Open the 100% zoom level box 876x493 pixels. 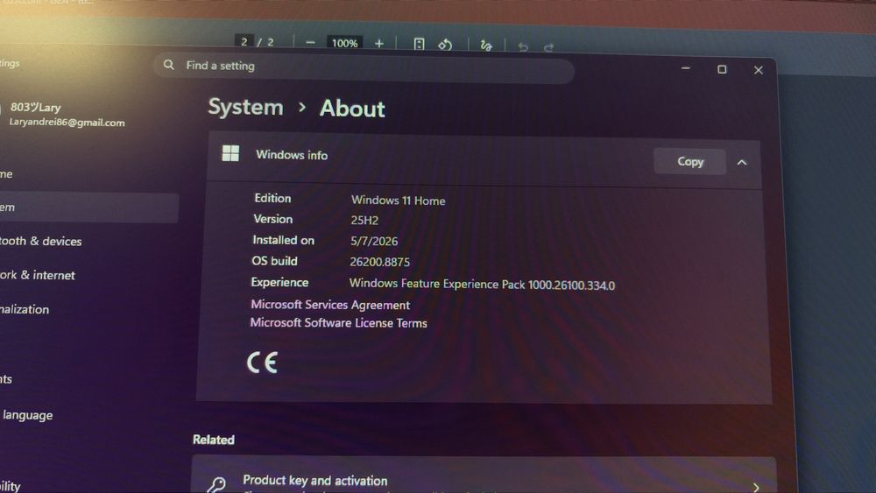(x=344, y=43)
